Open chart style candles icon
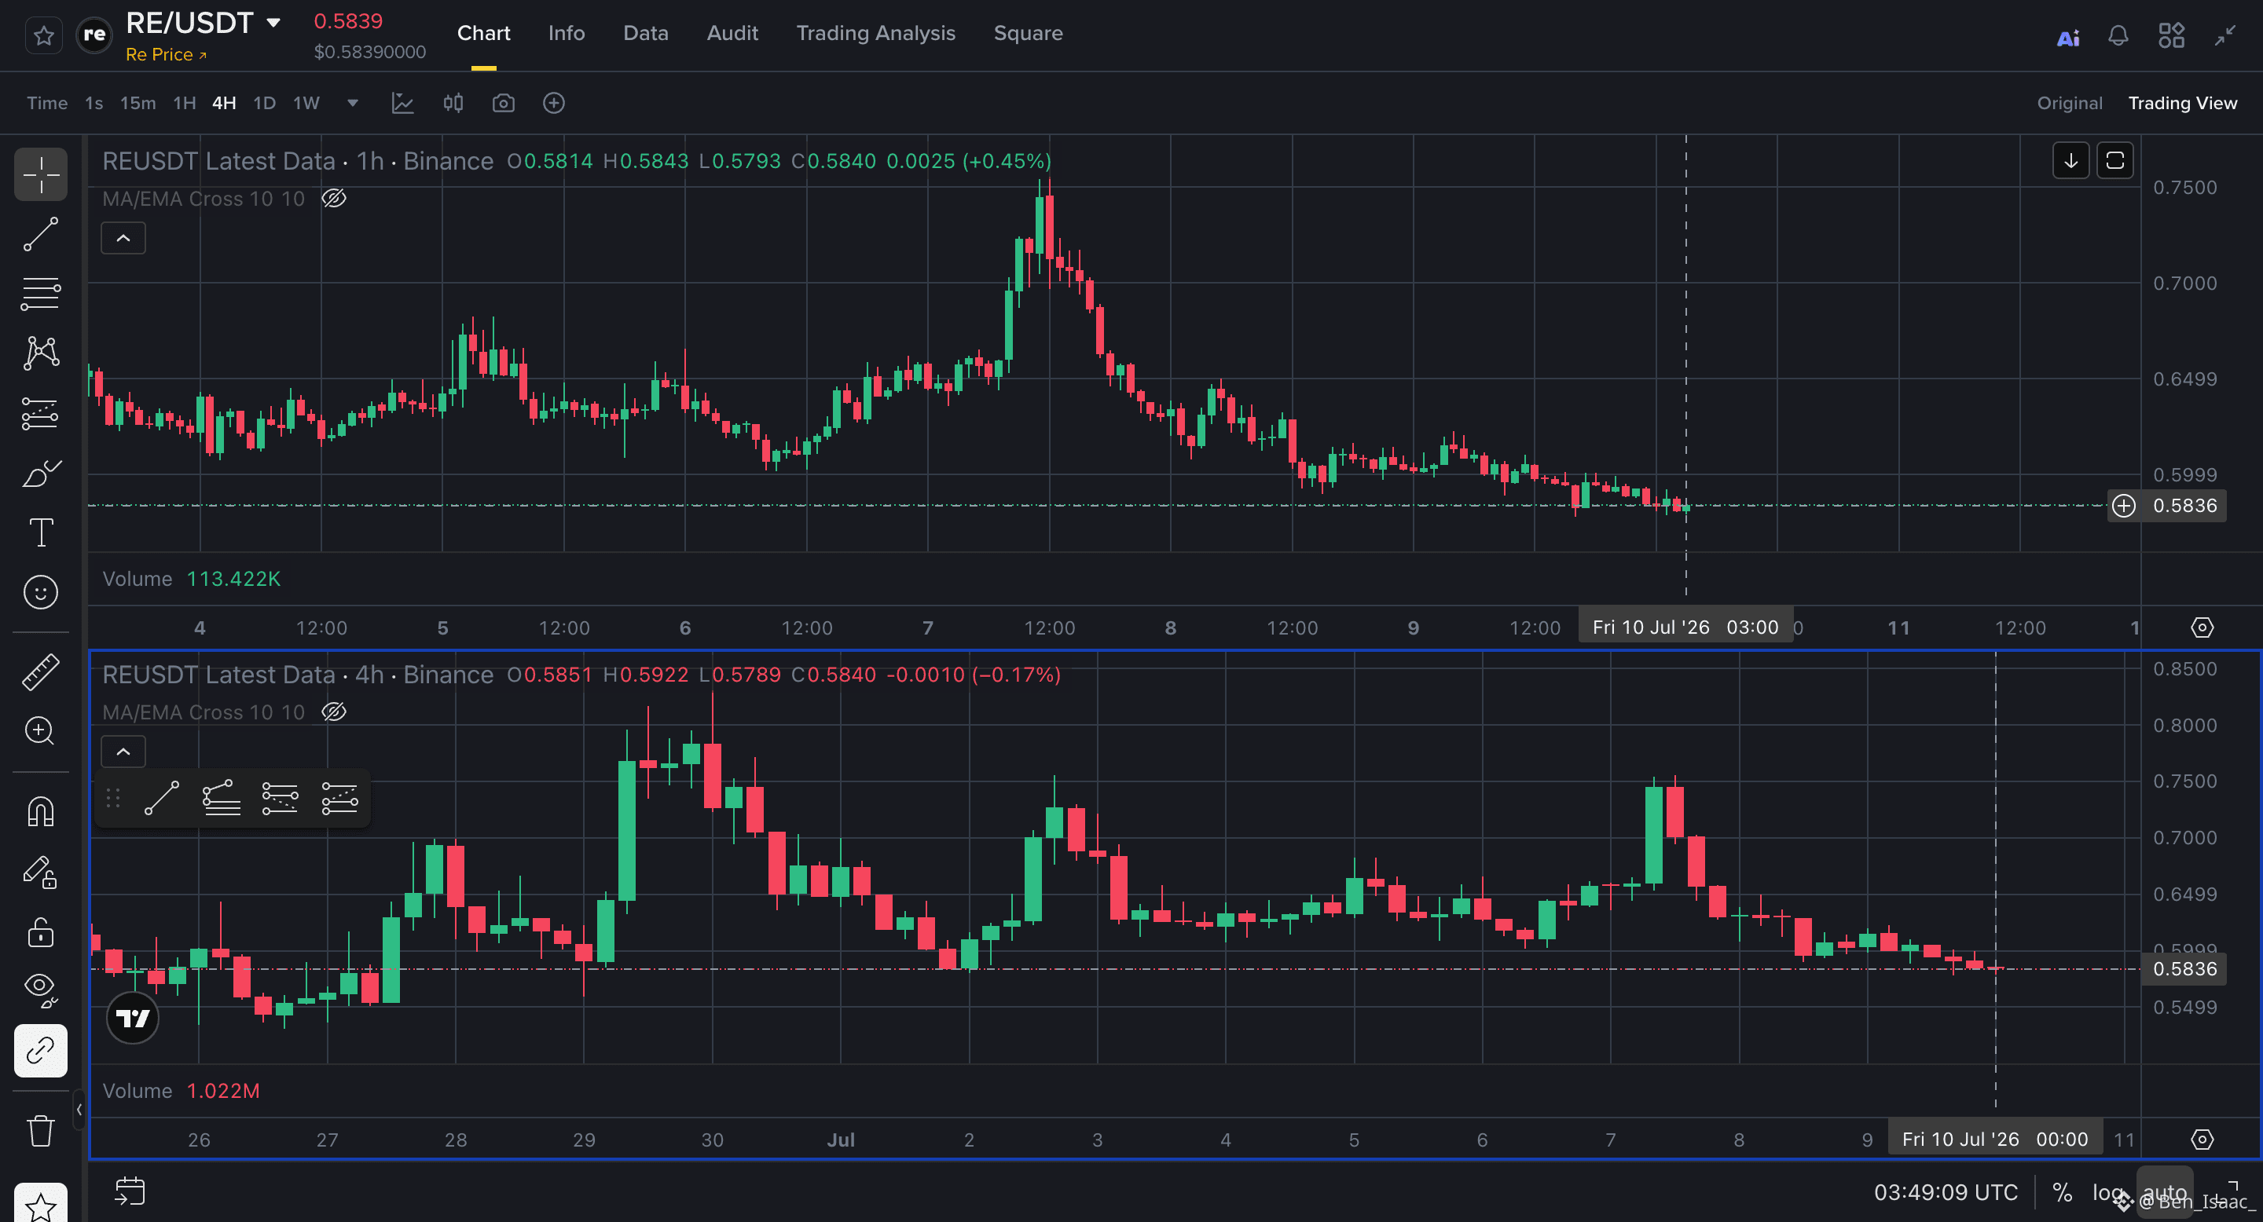 pyautogui.click(x=453, y=103)
